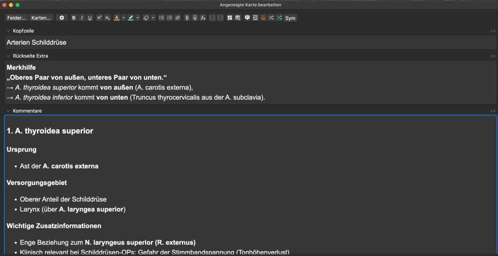The image size is (498, 256).
Task: Insert an unordered bullet list
Action: point(162,18)
